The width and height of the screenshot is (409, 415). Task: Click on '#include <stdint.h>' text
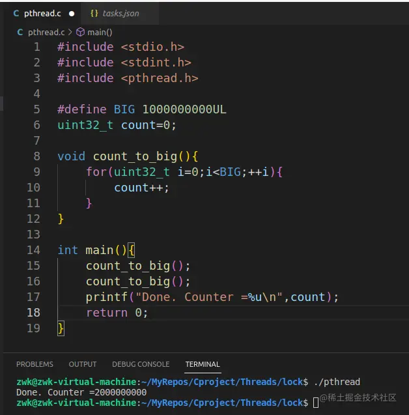[124, 63]
